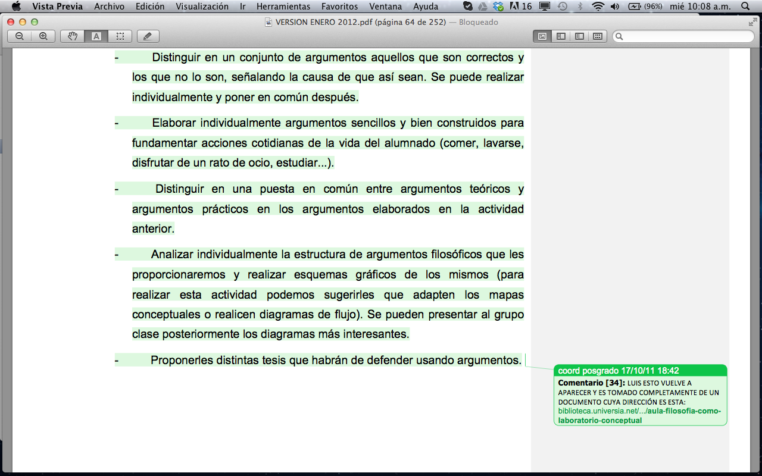
Task: Click the coord posgrado comment header
Action: [640, 370]
